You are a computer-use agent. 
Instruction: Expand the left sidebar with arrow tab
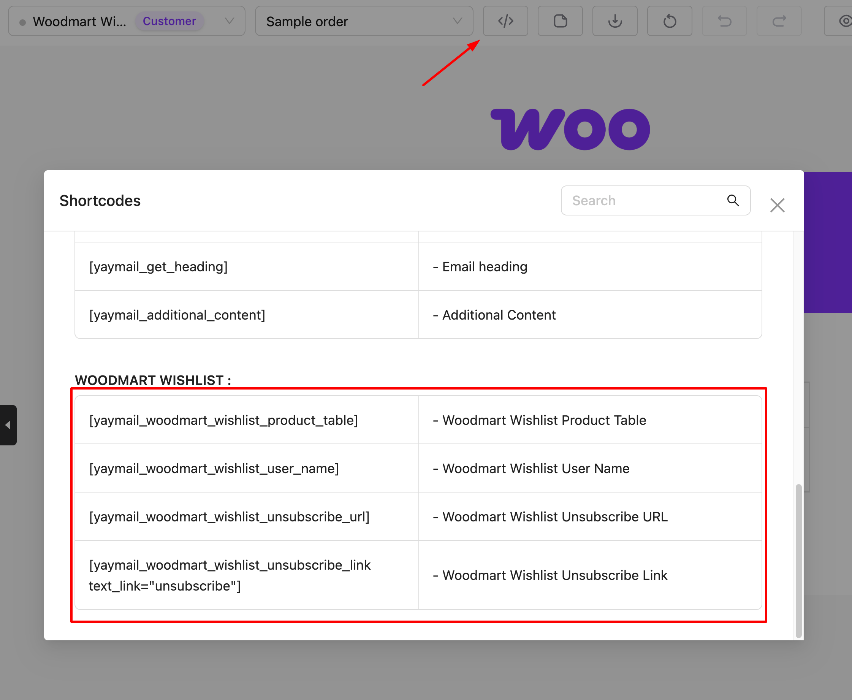pyautogui.click(x=8, y=425)
